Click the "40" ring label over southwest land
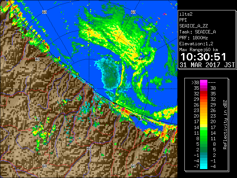Screen dimensions: 237x178 (x=37, y=119)
